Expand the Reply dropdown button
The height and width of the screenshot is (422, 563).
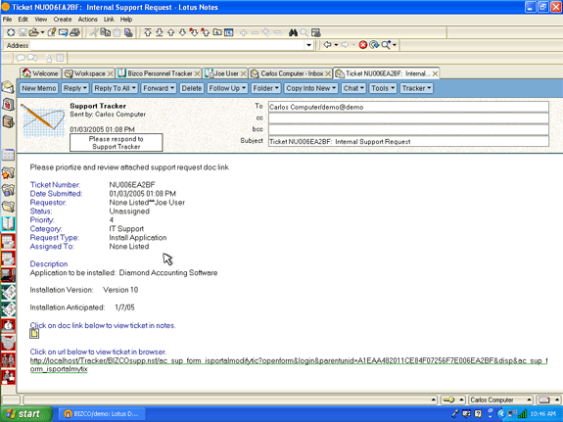(75, 88)
